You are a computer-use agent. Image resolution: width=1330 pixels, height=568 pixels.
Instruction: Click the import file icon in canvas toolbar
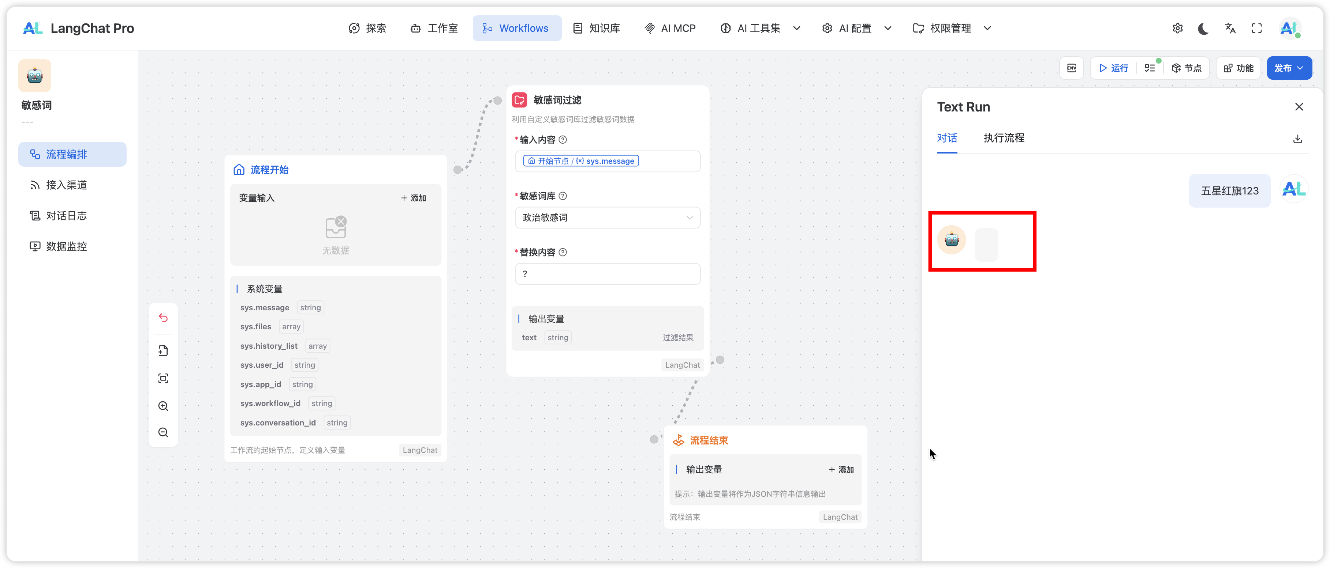point(163,351)
